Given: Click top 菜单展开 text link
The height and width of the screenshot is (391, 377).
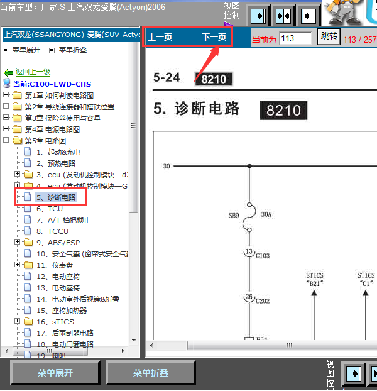Looking at the screenshot, I should click(26, 50).
